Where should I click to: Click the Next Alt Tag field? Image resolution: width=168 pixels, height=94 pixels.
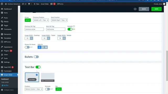pos(56,29)
